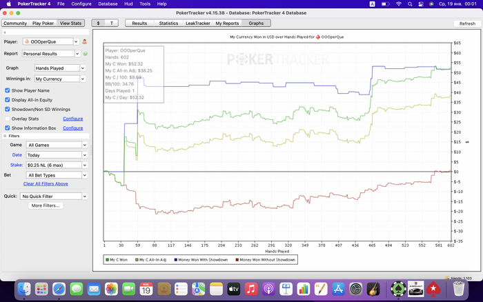
Task: Click the Refresh button
Action: 467,23
